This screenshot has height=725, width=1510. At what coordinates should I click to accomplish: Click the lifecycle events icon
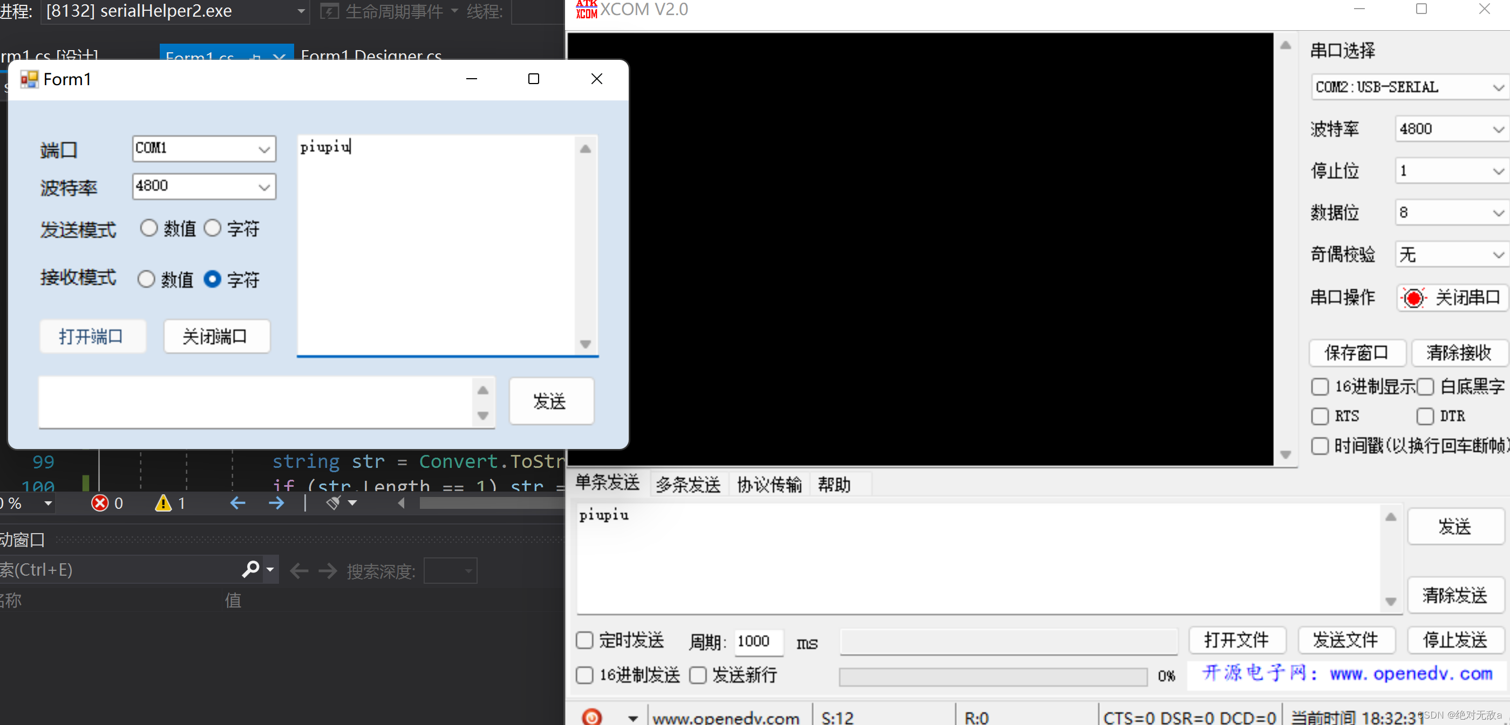[x=329, y=11]
